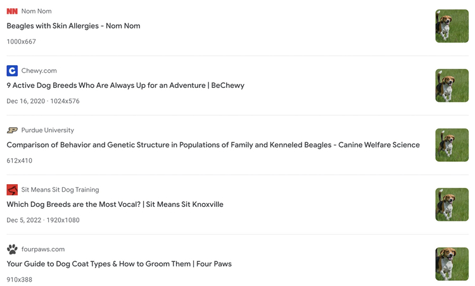Screen dimensions: 475x286
Task: Click the fourpaws.com paw print icon
Action: point(12,249)
